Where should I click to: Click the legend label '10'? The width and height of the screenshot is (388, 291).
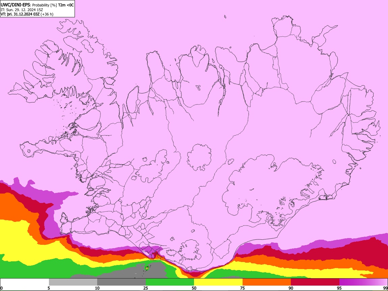pos(97,288)
